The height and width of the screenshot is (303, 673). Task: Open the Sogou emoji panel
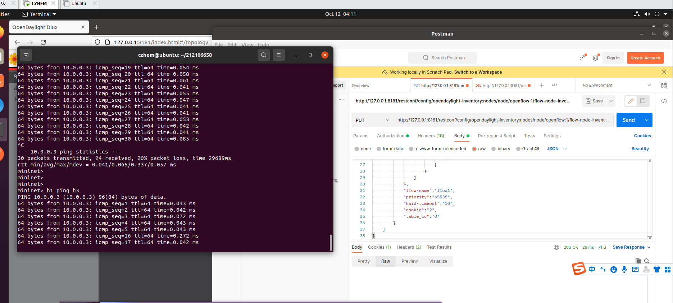click(x=614, y=270)
